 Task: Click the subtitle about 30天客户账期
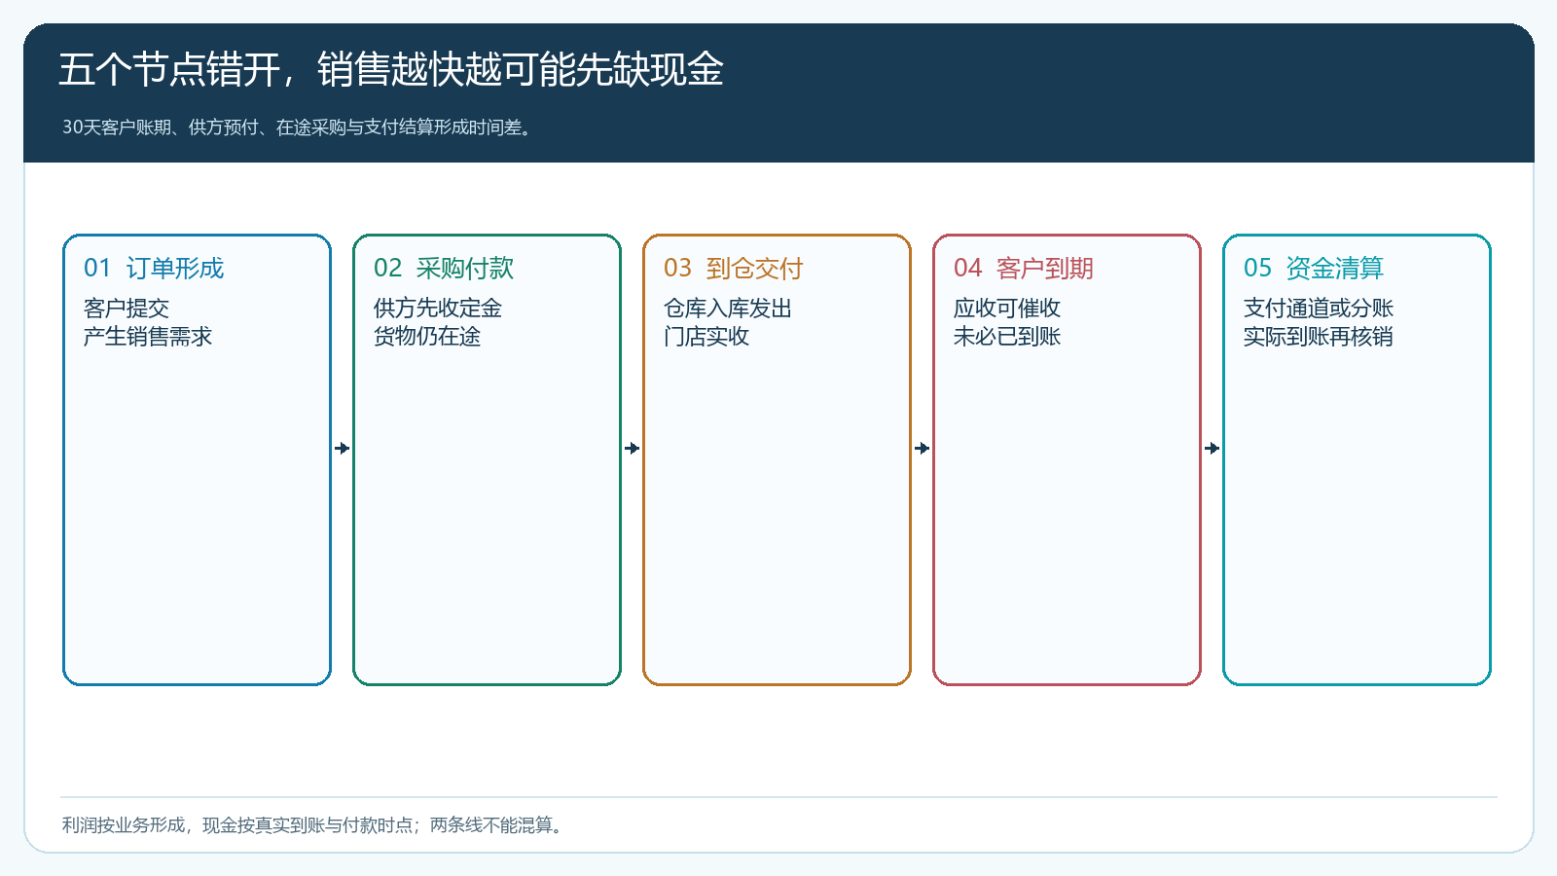pos(299,128)
